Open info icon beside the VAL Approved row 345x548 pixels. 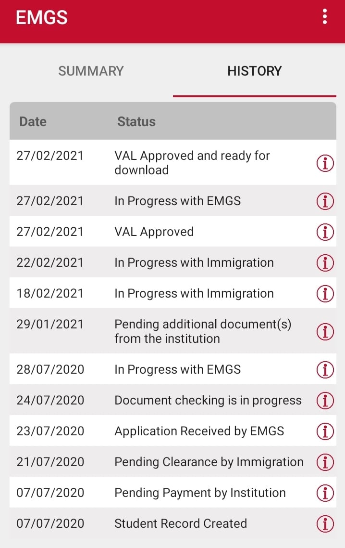pyautogui.click(x=325, y=232)
